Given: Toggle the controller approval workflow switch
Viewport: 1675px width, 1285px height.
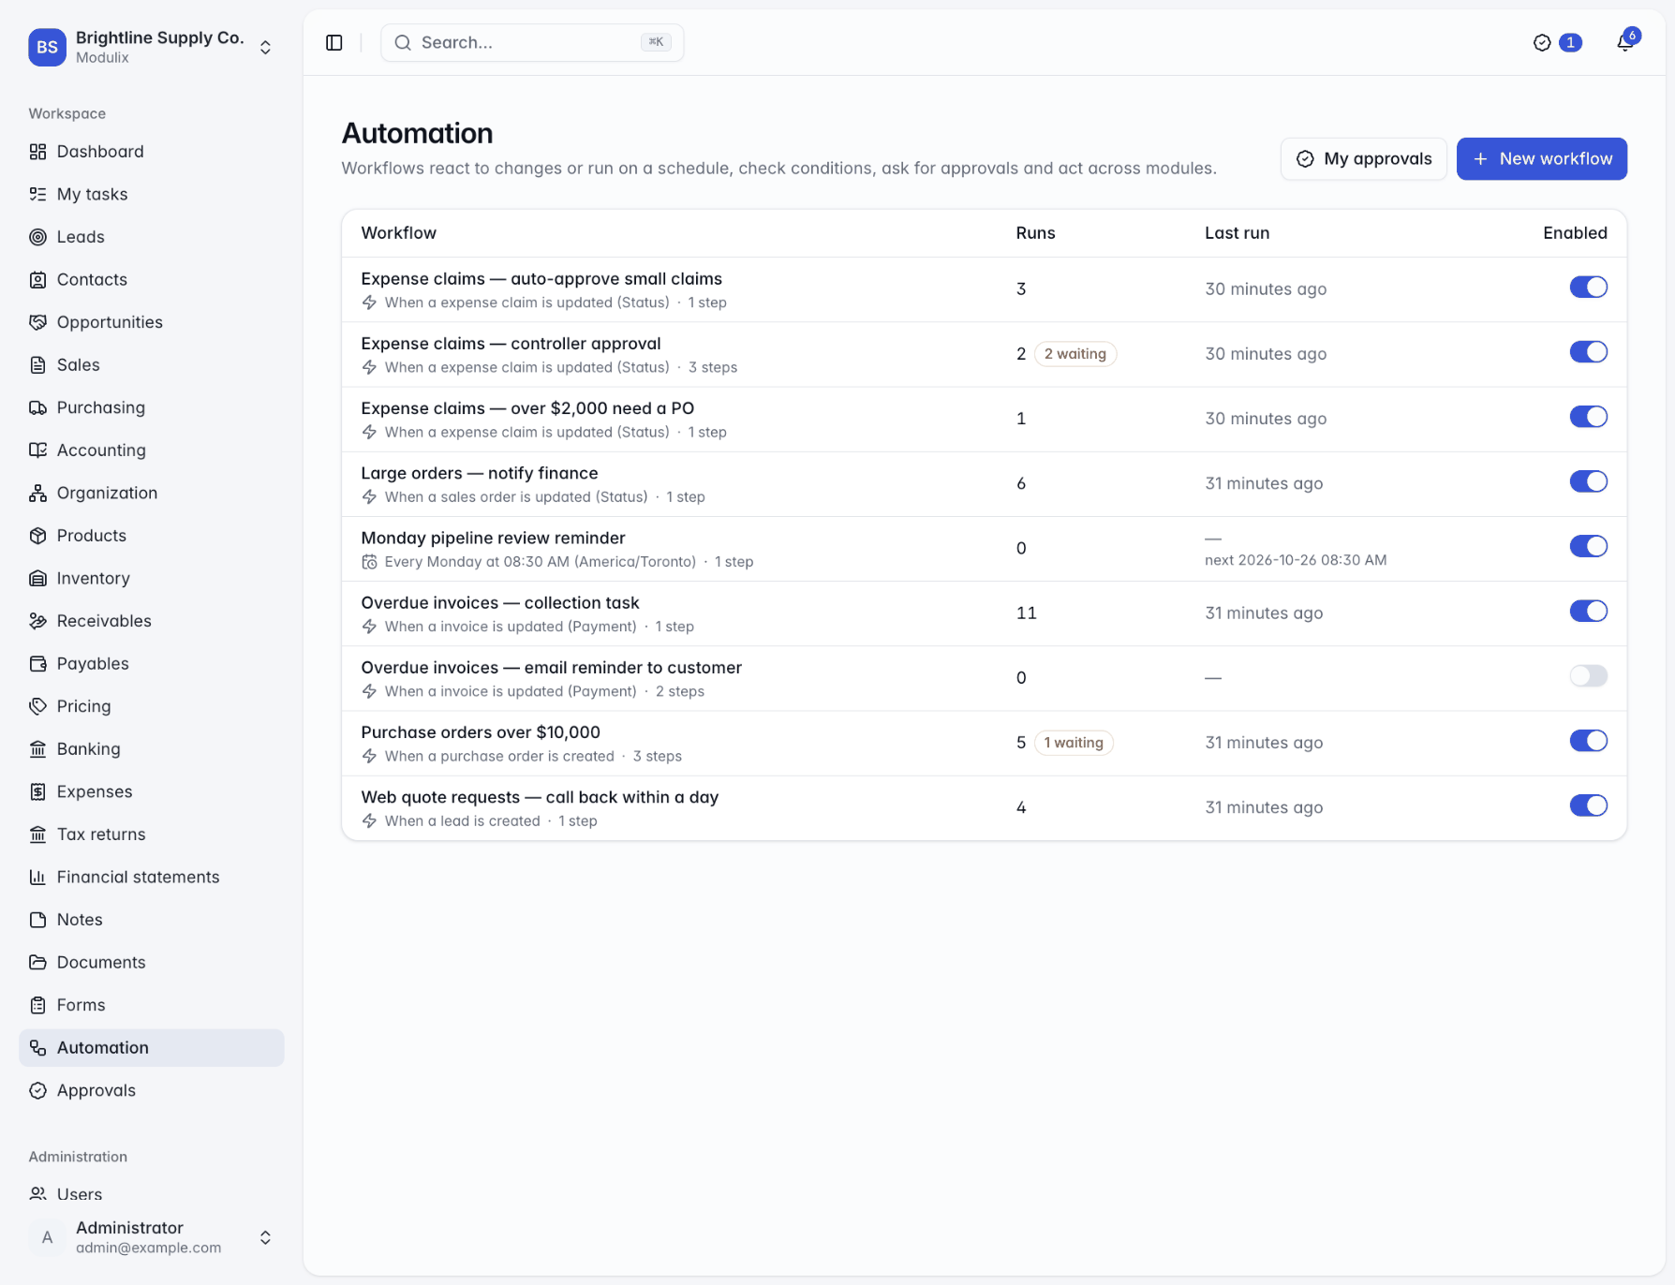Looking at the screenshot, I should pyautogui.click(x=1588, y=352).
